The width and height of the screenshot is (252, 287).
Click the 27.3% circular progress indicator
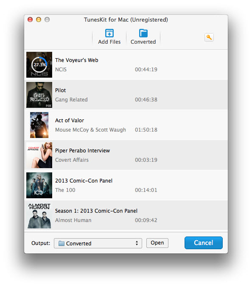coord(39,65)
